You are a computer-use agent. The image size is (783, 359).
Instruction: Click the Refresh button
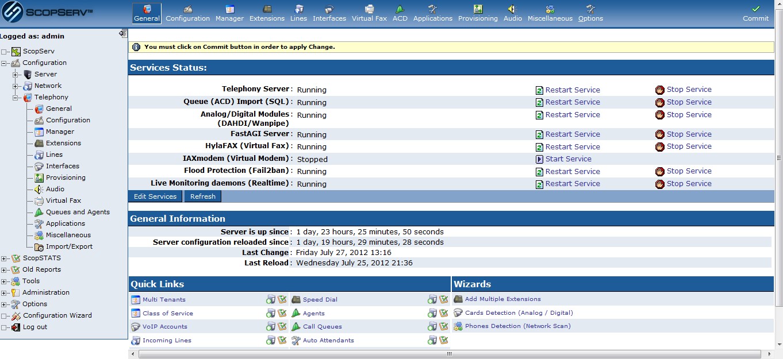203,196
